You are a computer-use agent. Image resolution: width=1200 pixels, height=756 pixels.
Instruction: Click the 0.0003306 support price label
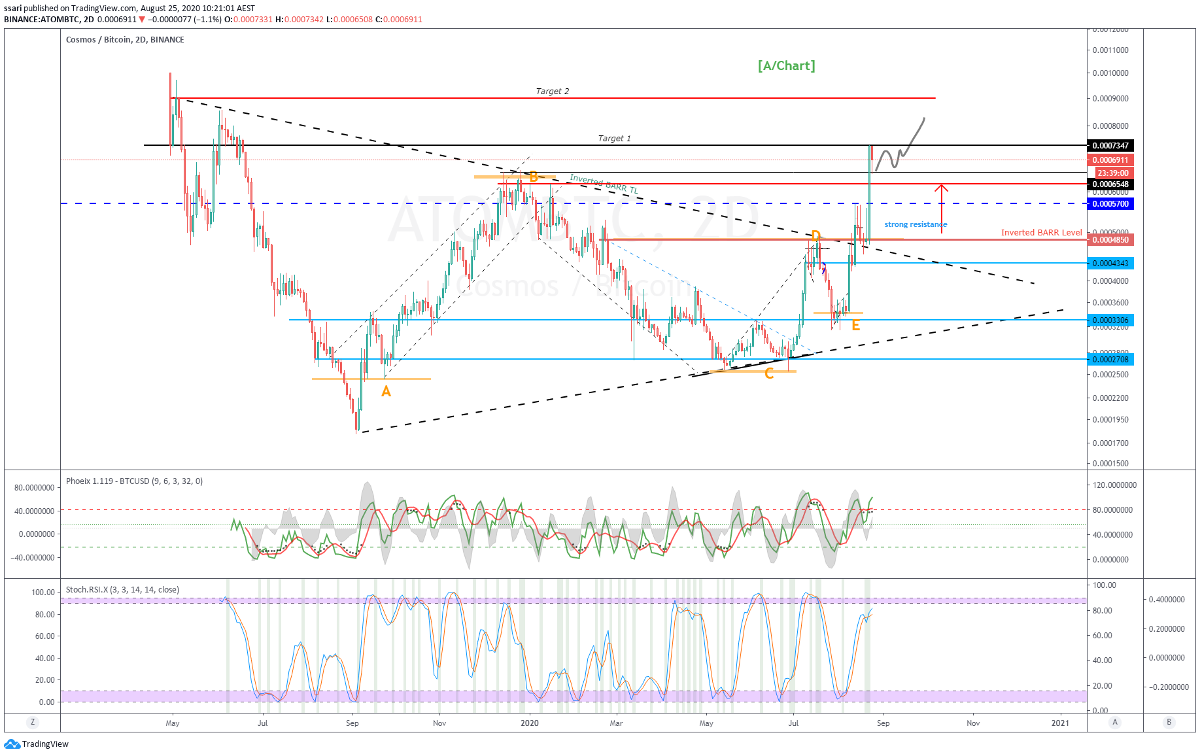pos(1110,320)
